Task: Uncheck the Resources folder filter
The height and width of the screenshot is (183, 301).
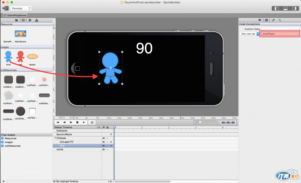Action: click(2, 138)
